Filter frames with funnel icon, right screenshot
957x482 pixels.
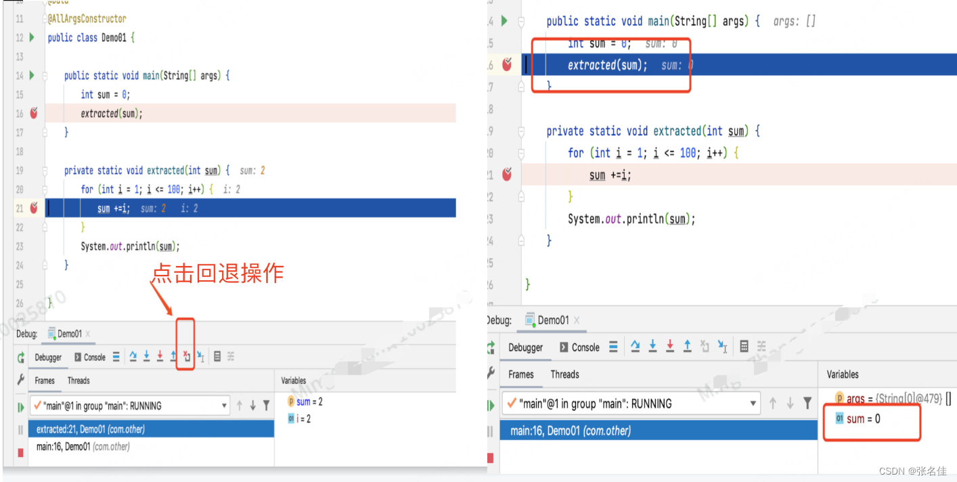(x=807, y=403)
